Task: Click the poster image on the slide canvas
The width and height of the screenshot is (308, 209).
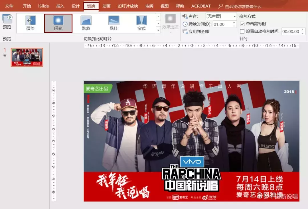Action: pyautogui.click(x=192, y=141)
